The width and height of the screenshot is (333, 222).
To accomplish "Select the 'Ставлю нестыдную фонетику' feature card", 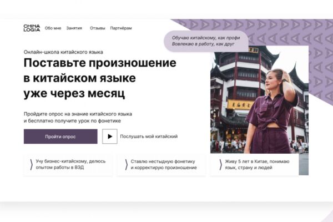I will [162, 165].
